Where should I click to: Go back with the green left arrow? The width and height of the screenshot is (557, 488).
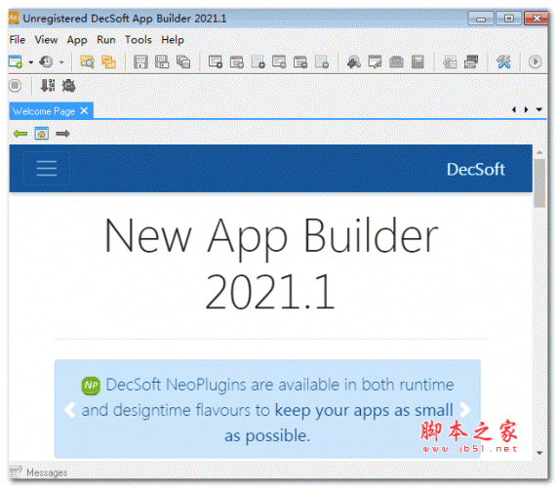[20, 134]
